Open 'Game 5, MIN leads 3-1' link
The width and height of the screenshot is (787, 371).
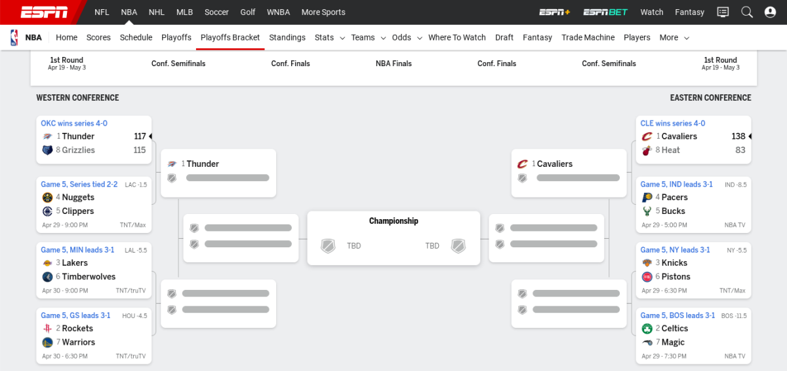click(77, 250)
